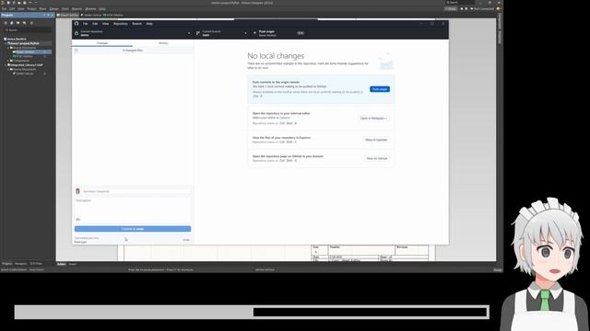This screenshot has height=331, width=590.
Task: Open the PCB1.PcbDoc document tab
Action: 112,15
